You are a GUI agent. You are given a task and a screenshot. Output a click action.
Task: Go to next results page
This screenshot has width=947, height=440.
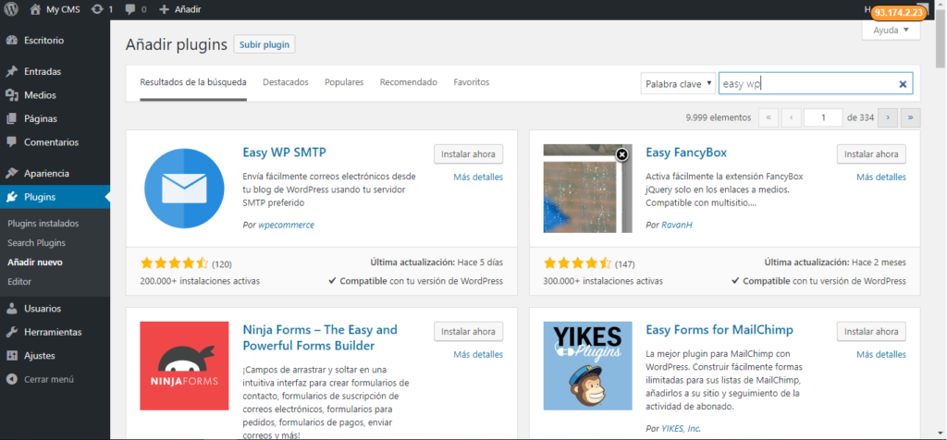(888, 117)
